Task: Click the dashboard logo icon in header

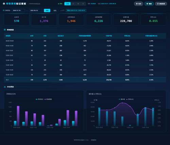Action: pyautogui.click(x=4, y=4)
